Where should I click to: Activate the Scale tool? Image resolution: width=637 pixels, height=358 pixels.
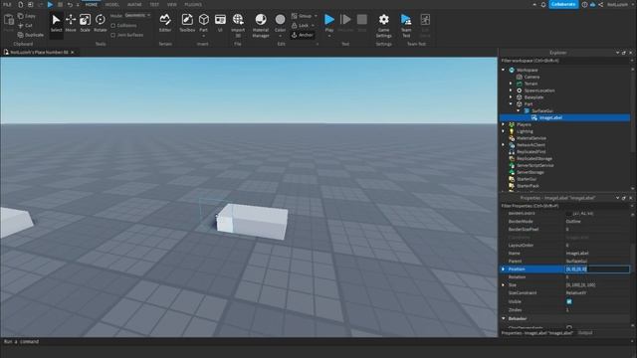tap(85, 23)
